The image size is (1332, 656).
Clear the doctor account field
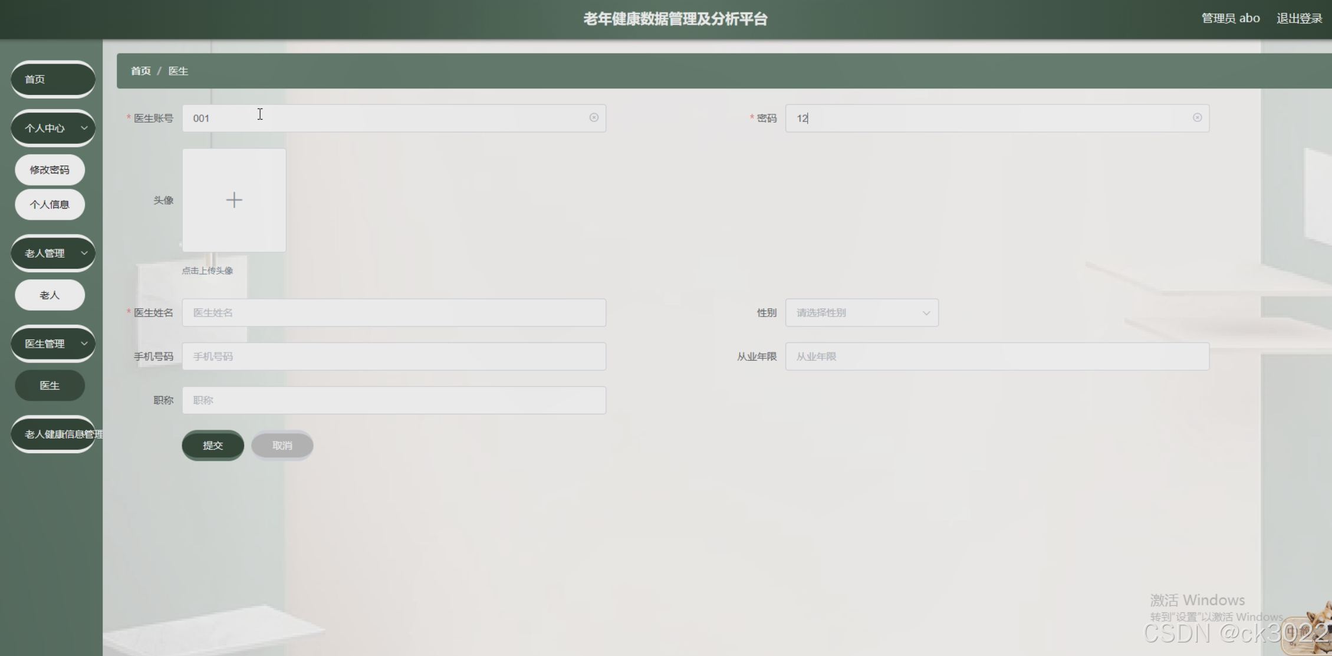(594, 118)
